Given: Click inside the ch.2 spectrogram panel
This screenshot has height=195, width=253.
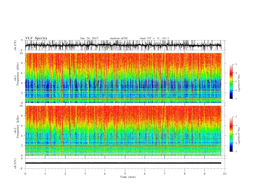Looking at the screenshot, I should (123, 131).
